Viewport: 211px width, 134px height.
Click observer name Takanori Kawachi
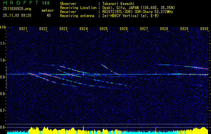[x=118, y=4]
